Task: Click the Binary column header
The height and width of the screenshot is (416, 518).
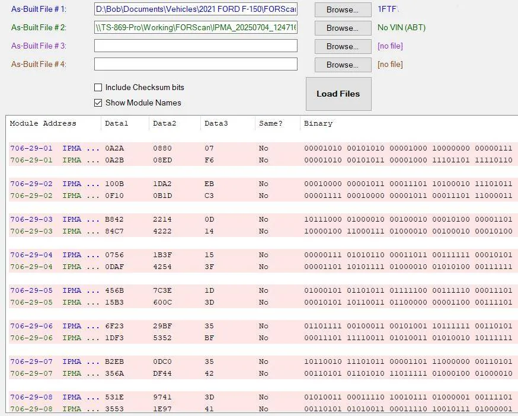Action: click(318, 123)
